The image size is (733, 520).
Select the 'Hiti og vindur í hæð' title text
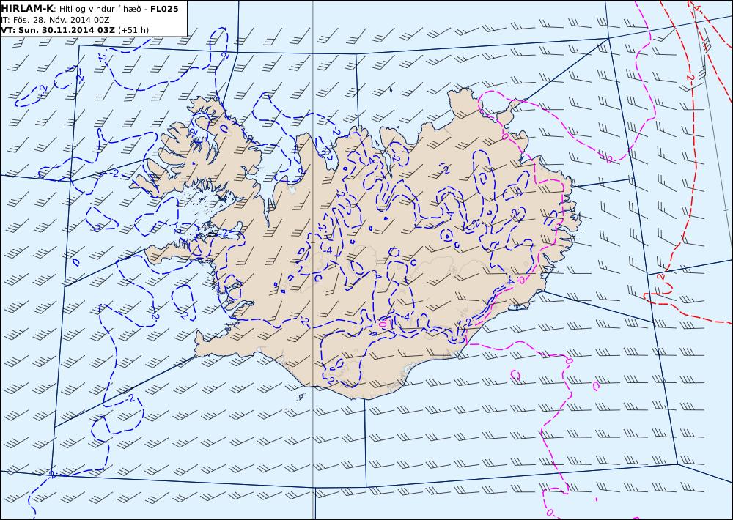100,10
